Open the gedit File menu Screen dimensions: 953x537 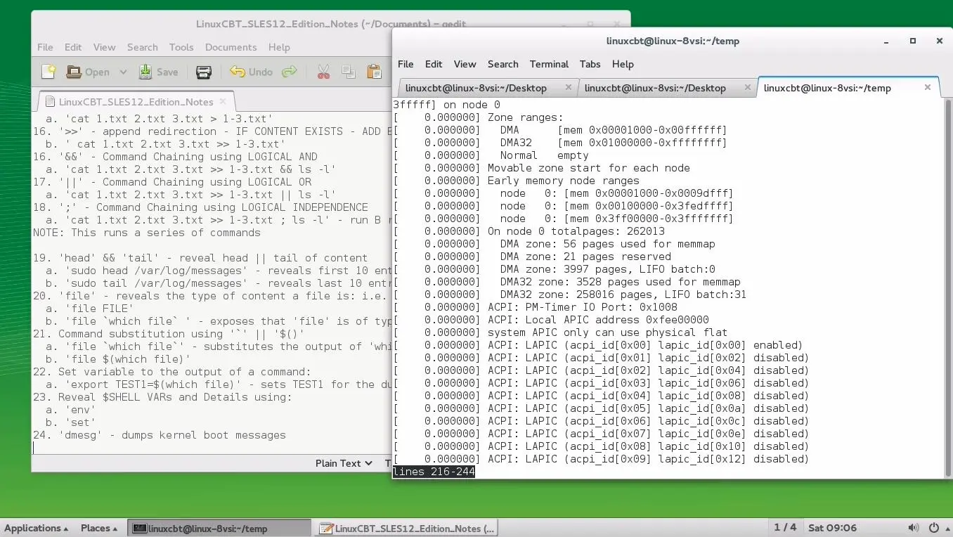pyautogui.click(x=45, y=47)
